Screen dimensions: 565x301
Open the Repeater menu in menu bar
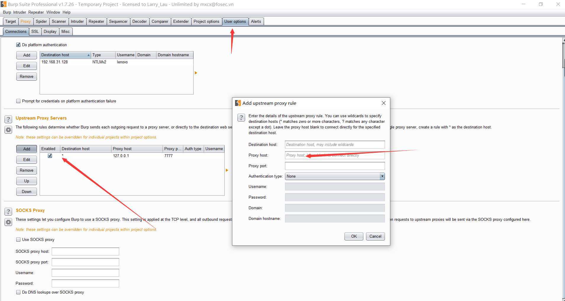(36, 12)
